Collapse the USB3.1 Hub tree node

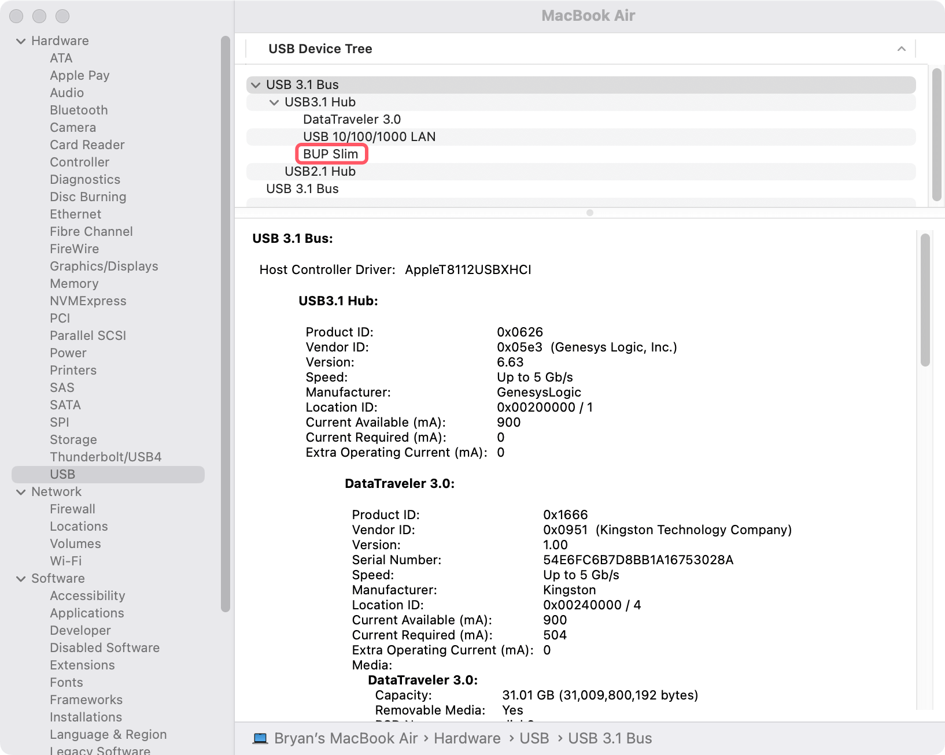274,102
